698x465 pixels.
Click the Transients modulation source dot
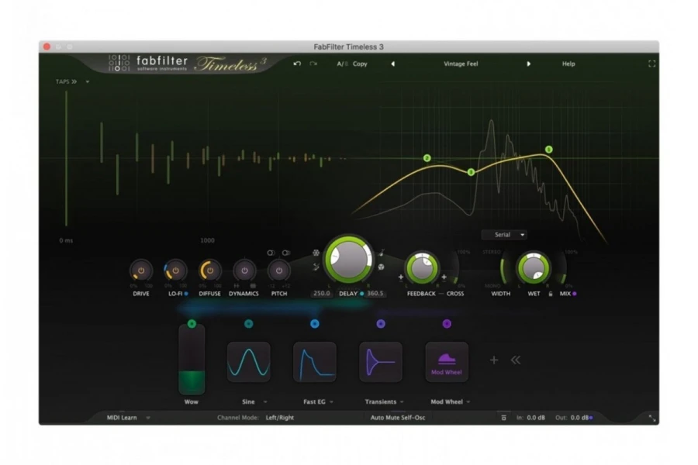[381, 323]
